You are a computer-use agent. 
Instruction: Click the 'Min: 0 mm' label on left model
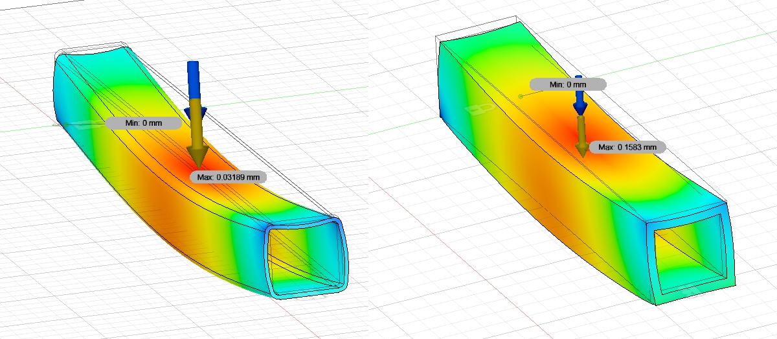click(143, 123)
